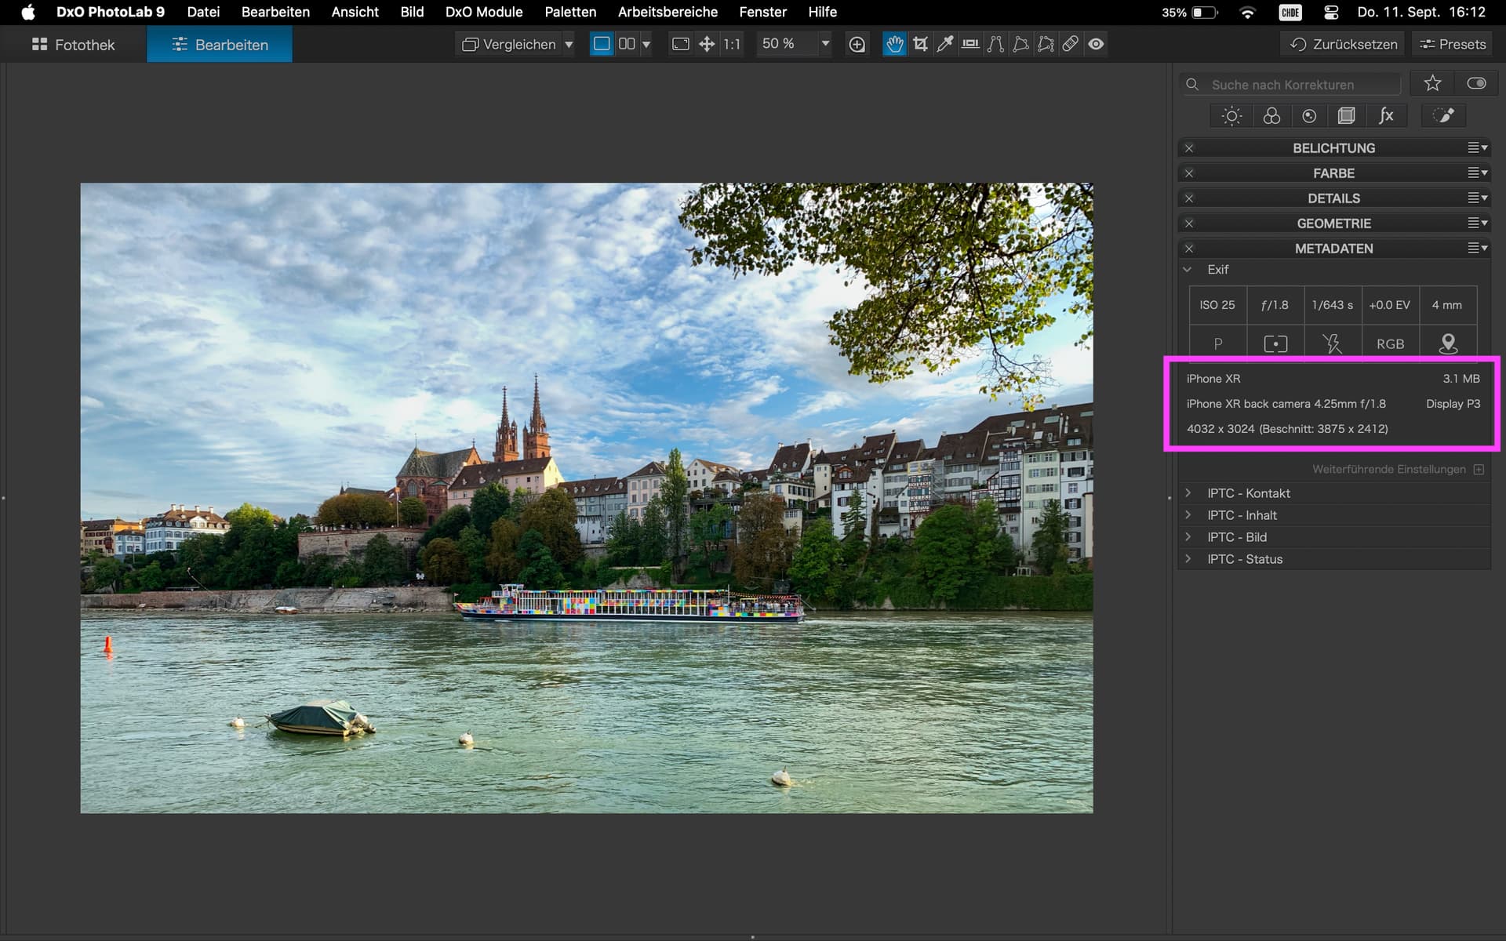Select the Crop tool
Image resolution: width=1506 pixels, height=941 pixels.
click(920, 44)
